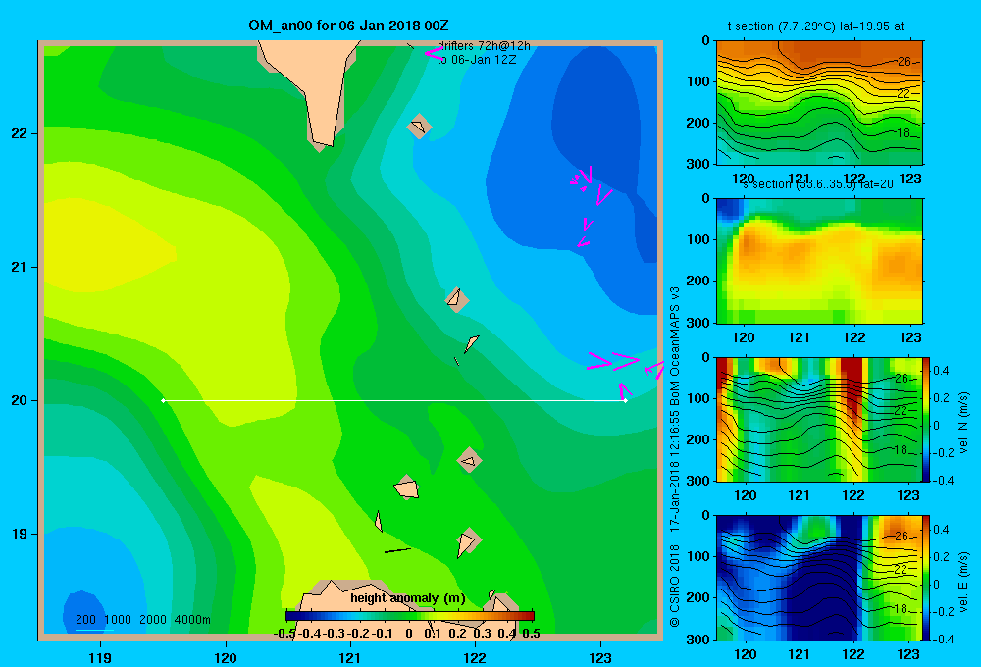Click the eastern endpoint of the white section line
Viewport: 981px width, 667px height.
click(625, 400)
